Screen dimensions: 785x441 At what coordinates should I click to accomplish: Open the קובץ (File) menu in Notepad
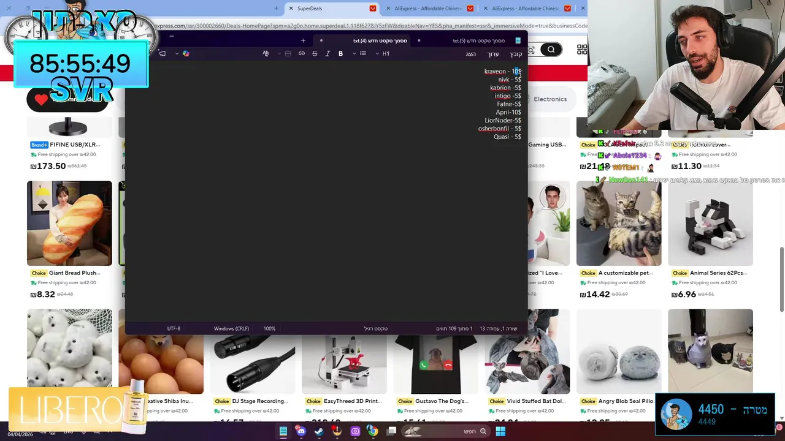coord(516,55)
